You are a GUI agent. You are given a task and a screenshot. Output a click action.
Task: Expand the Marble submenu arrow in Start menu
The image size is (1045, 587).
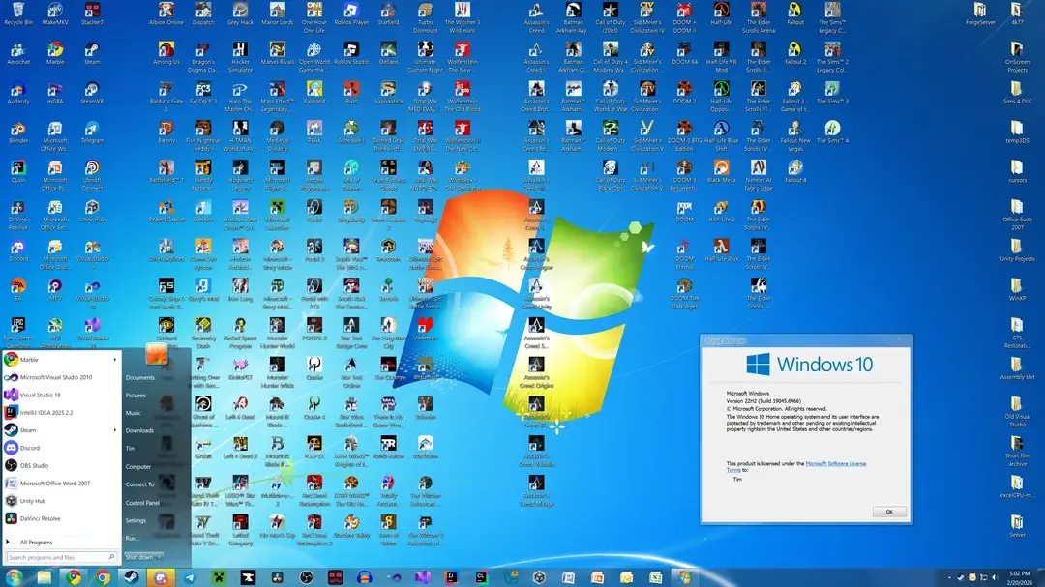pyautogui.click(x=114, y=360)
